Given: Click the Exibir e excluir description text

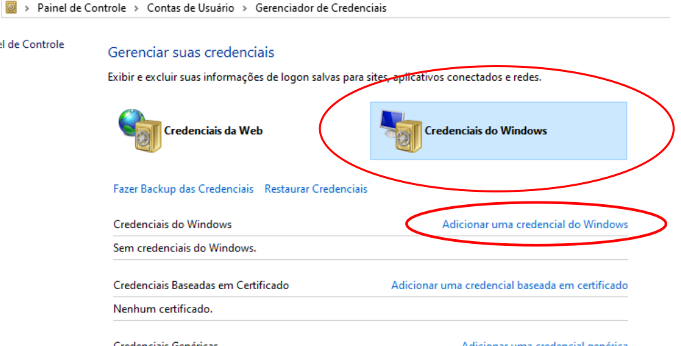Looking at the screenshot, I should 325,77.
